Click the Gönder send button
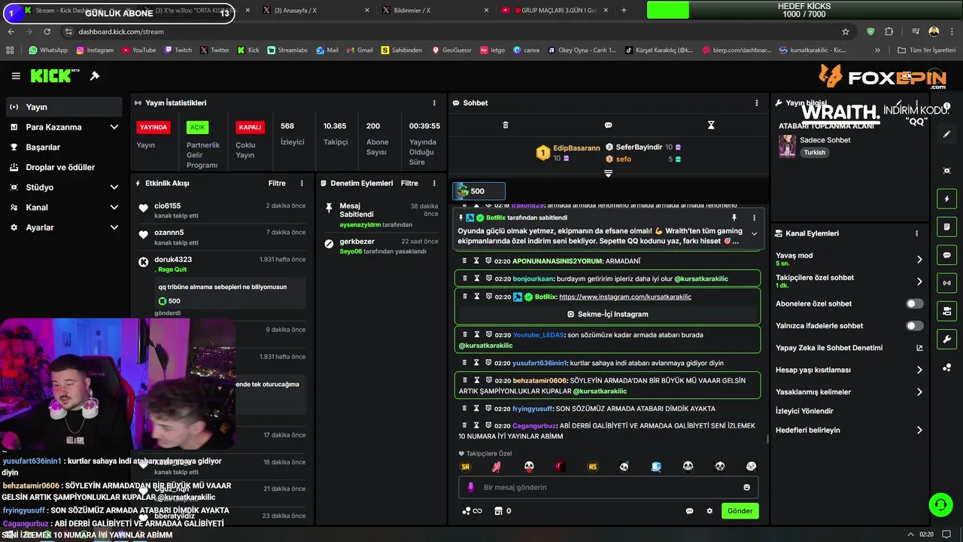This screenshot has height=542, width=963. [x=740, y=511]
